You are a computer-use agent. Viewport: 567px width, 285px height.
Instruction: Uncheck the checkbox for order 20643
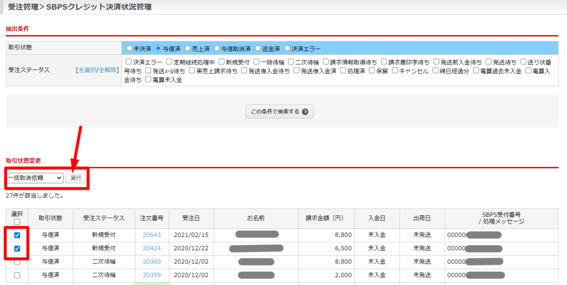click(x=17, y=235)
